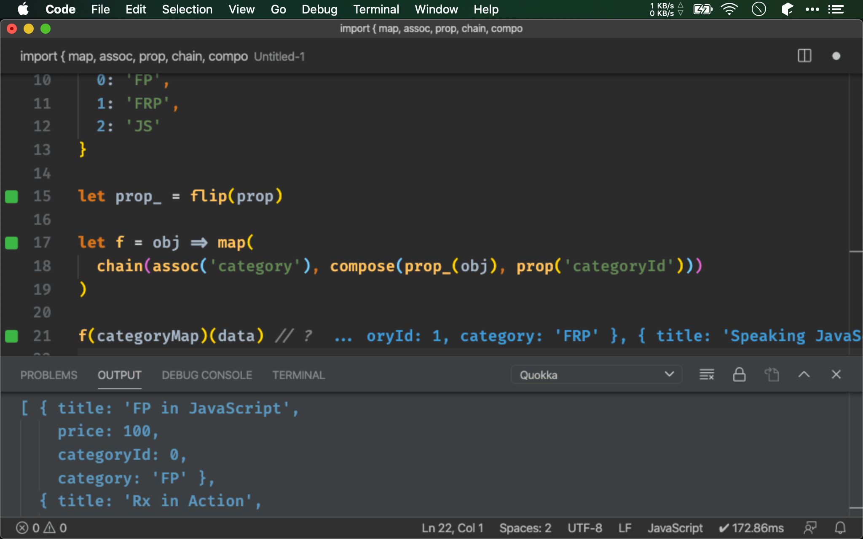Click flip(prop) on line 15
This screenshot has height=539, width=863.
coord(236,197)
